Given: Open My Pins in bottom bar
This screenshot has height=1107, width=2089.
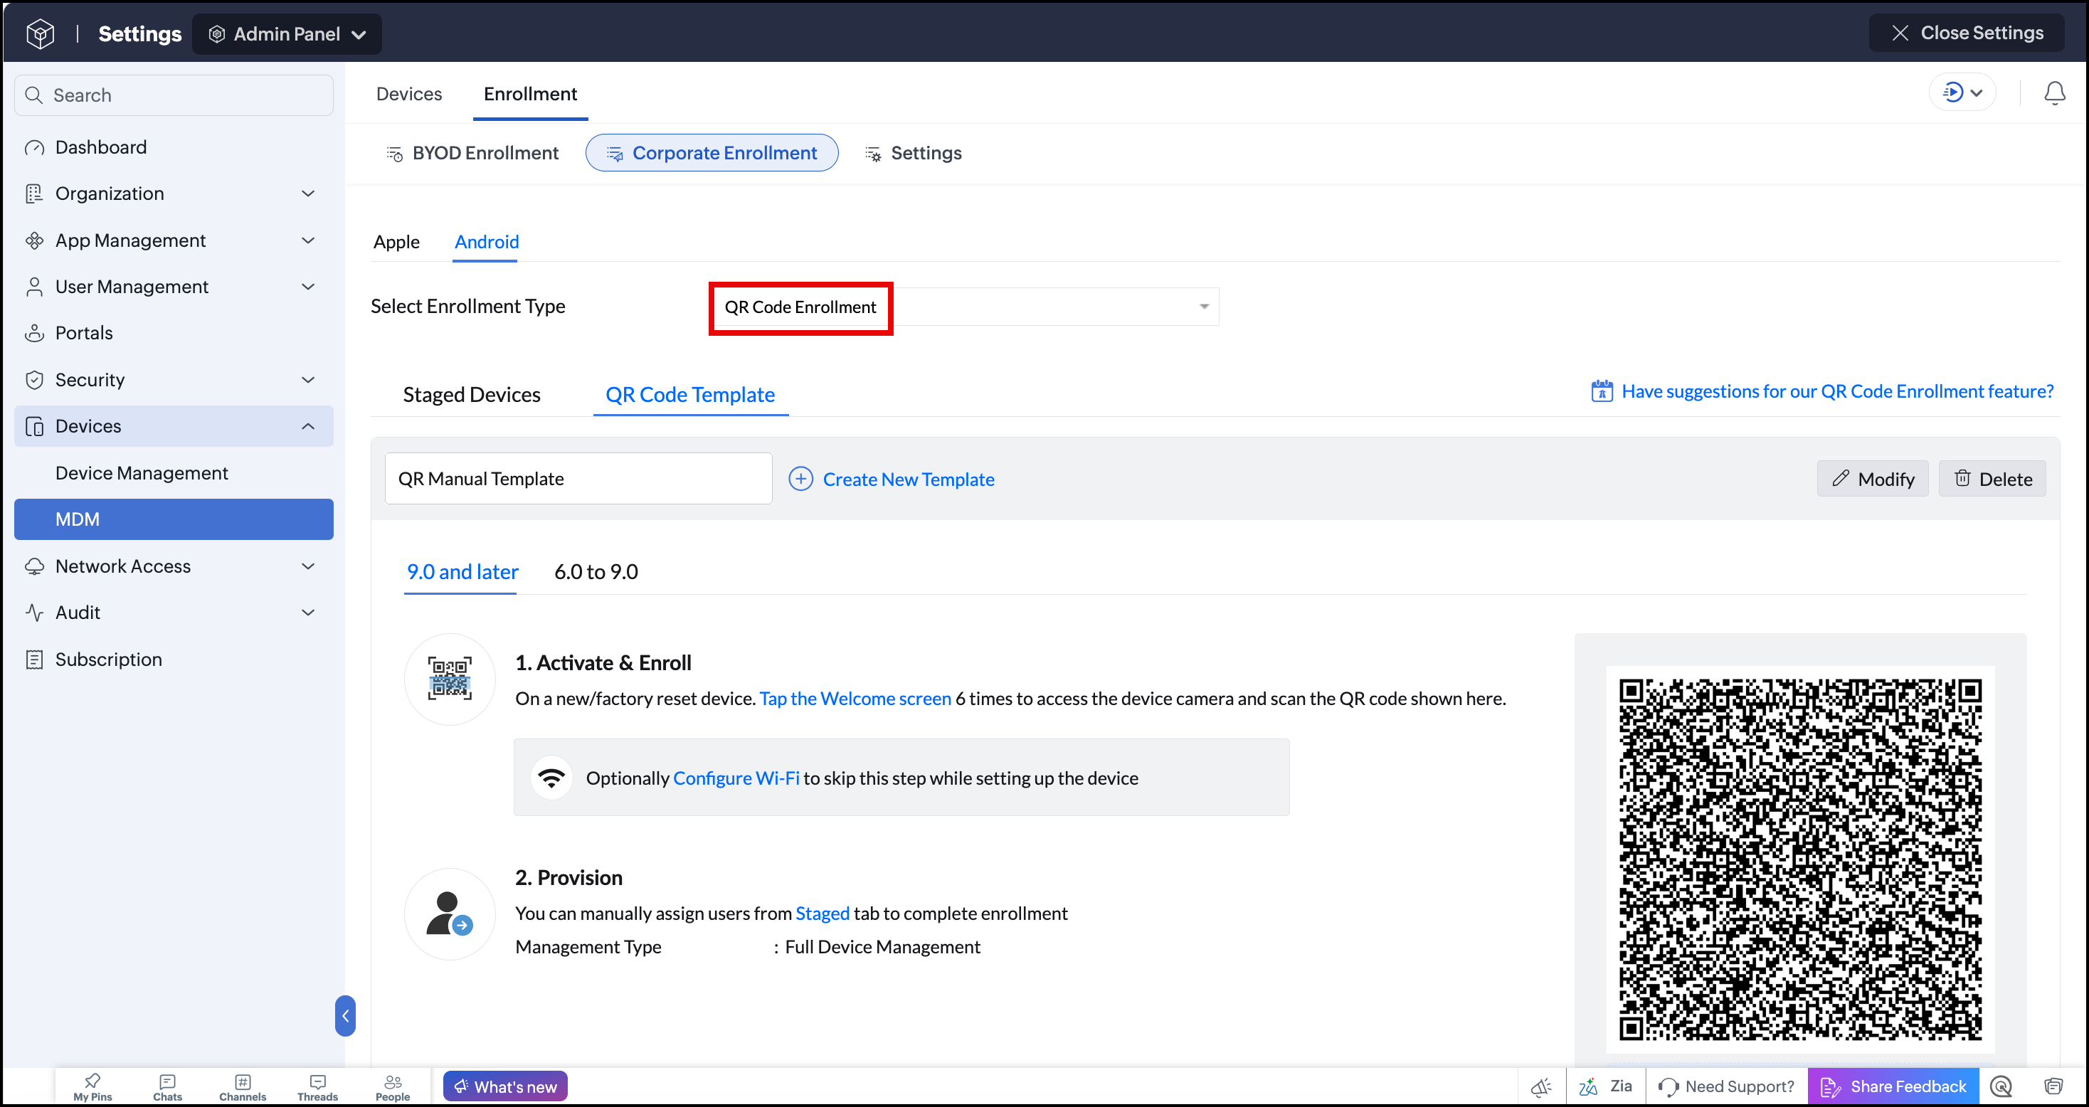Looking at the screenshot, I should click(x=92, y=1087).
